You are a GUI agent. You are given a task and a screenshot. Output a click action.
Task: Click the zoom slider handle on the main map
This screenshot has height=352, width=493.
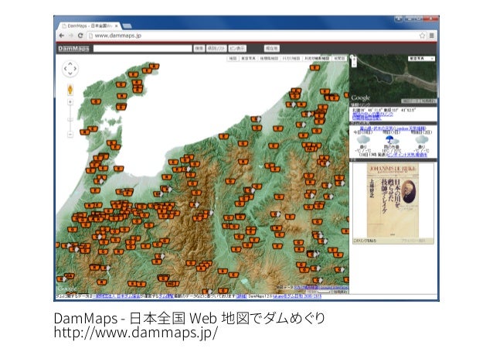pos(70,119)
